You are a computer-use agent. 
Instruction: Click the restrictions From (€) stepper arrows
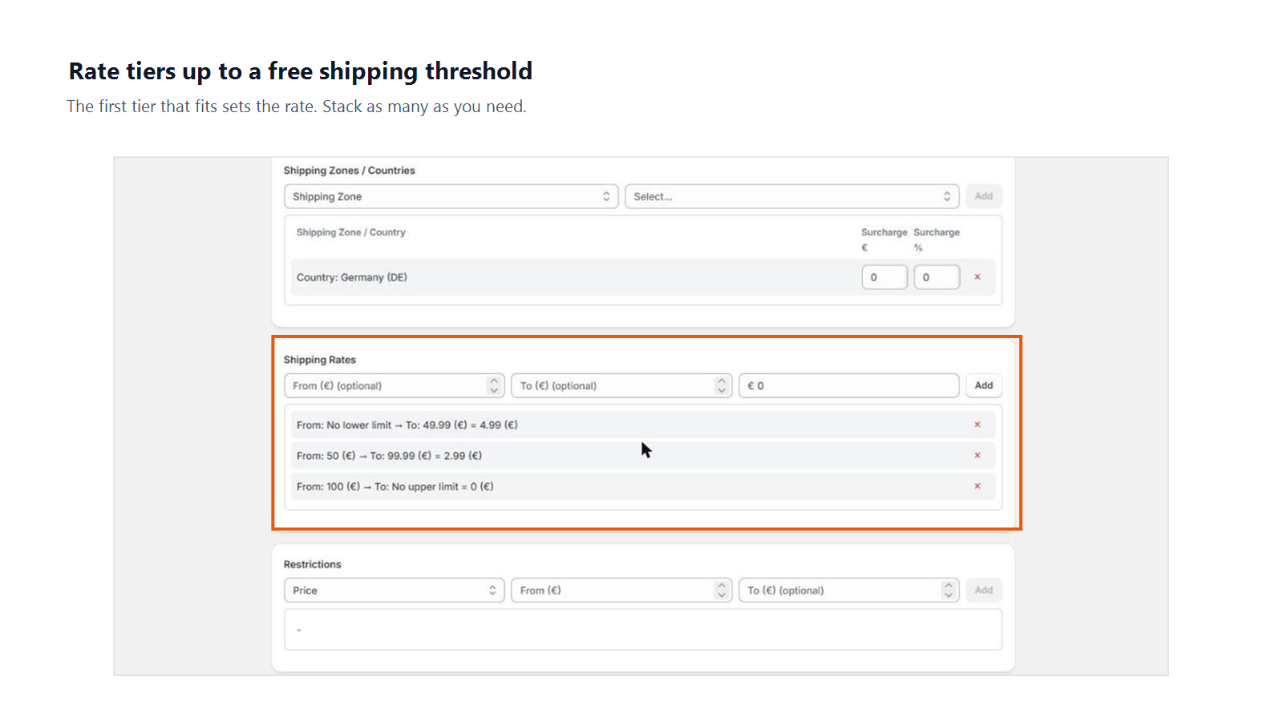(722, 590)
